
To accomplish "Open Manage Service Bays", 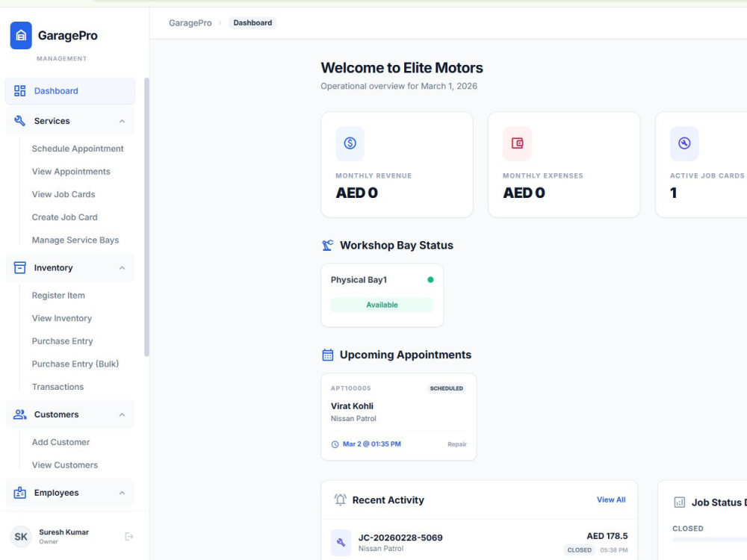I will 75,240.
